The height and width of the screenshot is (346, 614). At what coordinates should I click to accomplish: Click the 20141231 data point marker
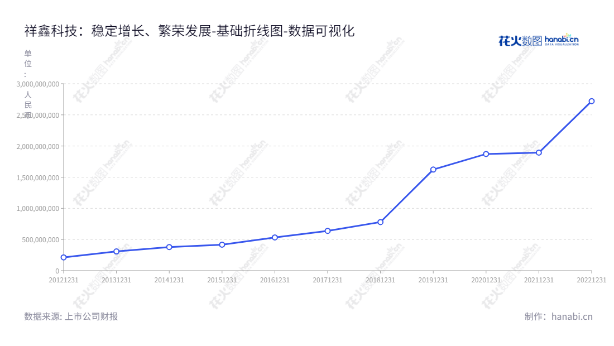tap(169, 247)
